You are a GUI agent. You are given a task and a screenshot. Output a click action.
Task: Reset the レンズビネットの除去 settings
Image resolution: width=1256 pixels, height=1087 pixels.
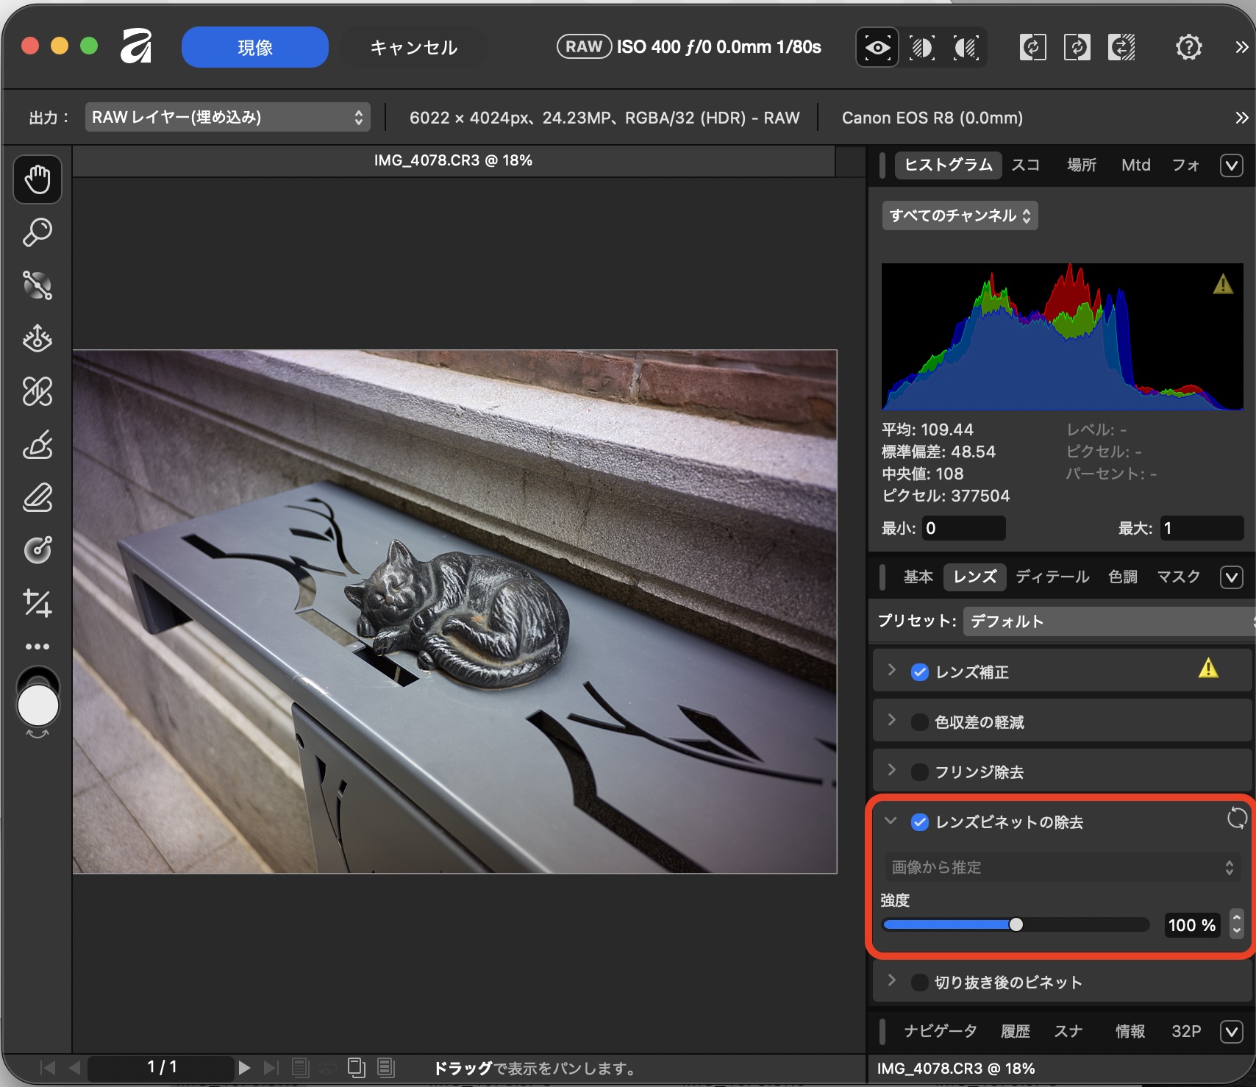[x=1237, y=818]
